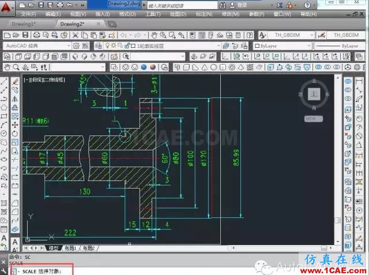Open the application menu red A

(6, 7)
